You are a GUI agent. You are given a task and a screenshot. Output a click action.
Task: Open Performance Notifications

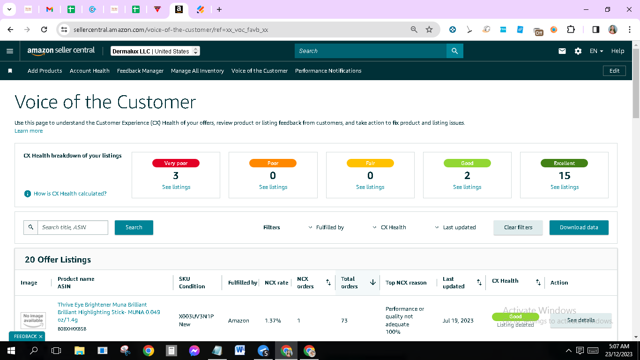click(328, 71)
